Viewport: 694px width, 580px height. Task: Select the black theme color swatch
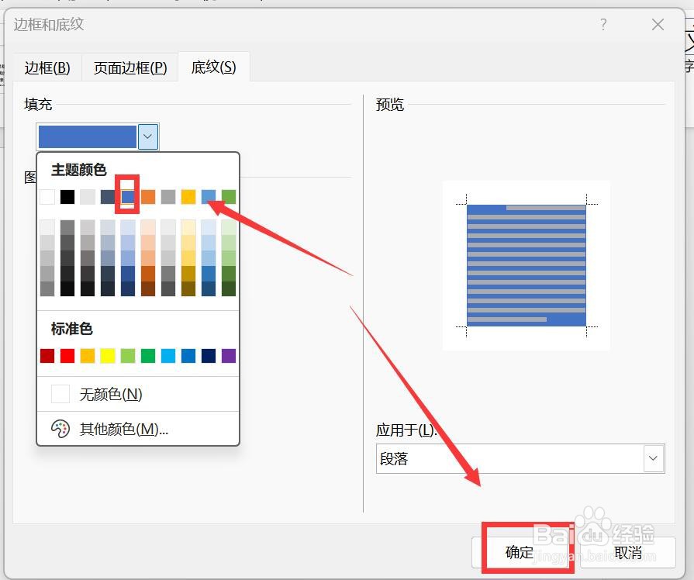tap(67, 196)
